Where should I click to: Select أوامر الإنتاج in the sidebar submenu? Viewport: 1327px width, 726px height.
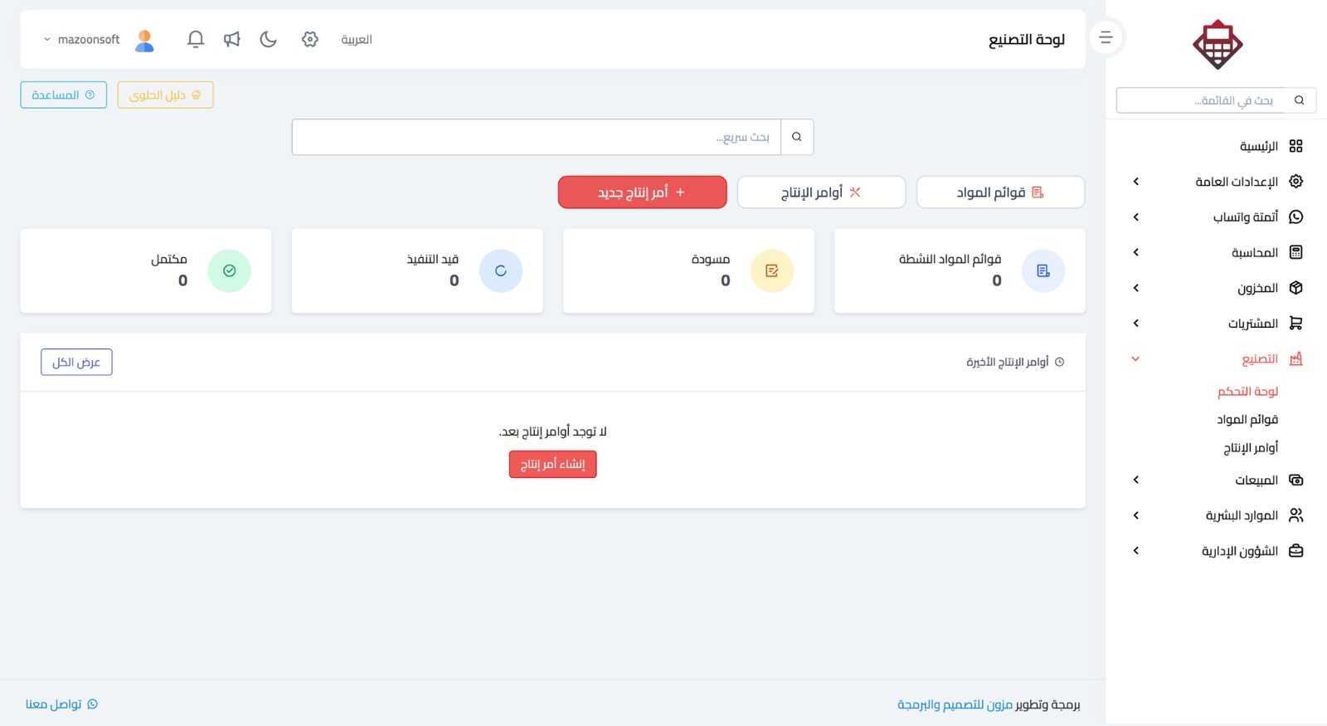1251,448
